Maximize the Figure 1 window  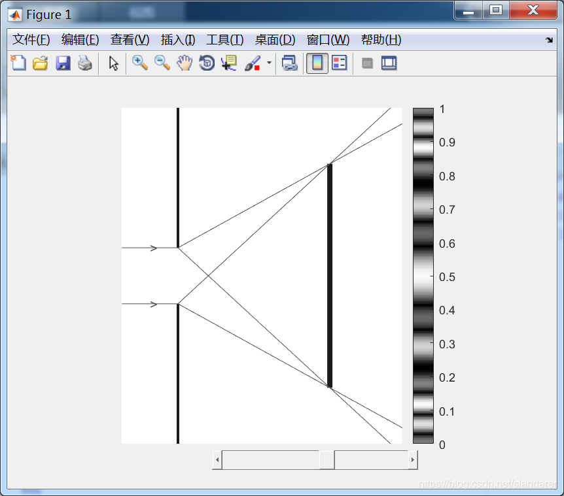pos(496,10)
